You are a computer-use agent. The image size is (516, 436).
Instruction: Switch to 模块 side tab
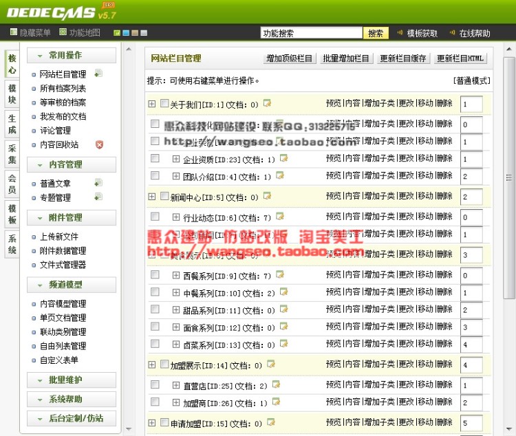click(x=12, y=94)
